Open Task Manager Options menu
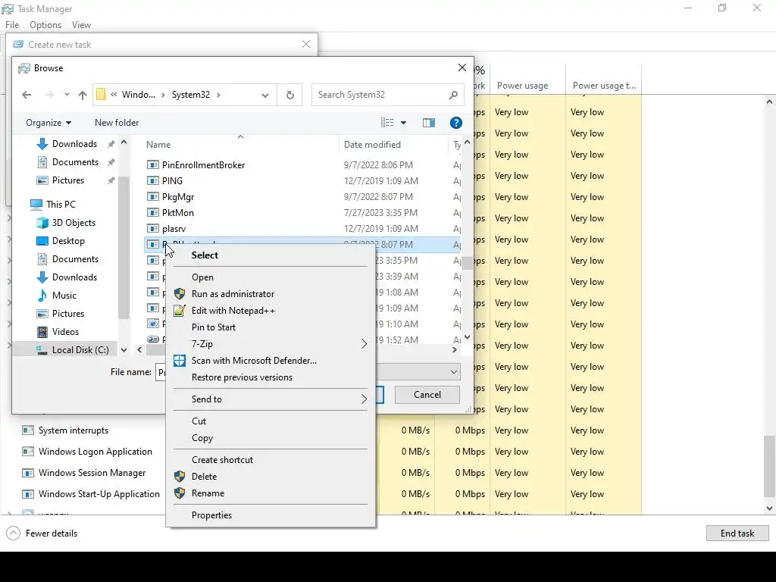 click(x=45, y=25)
